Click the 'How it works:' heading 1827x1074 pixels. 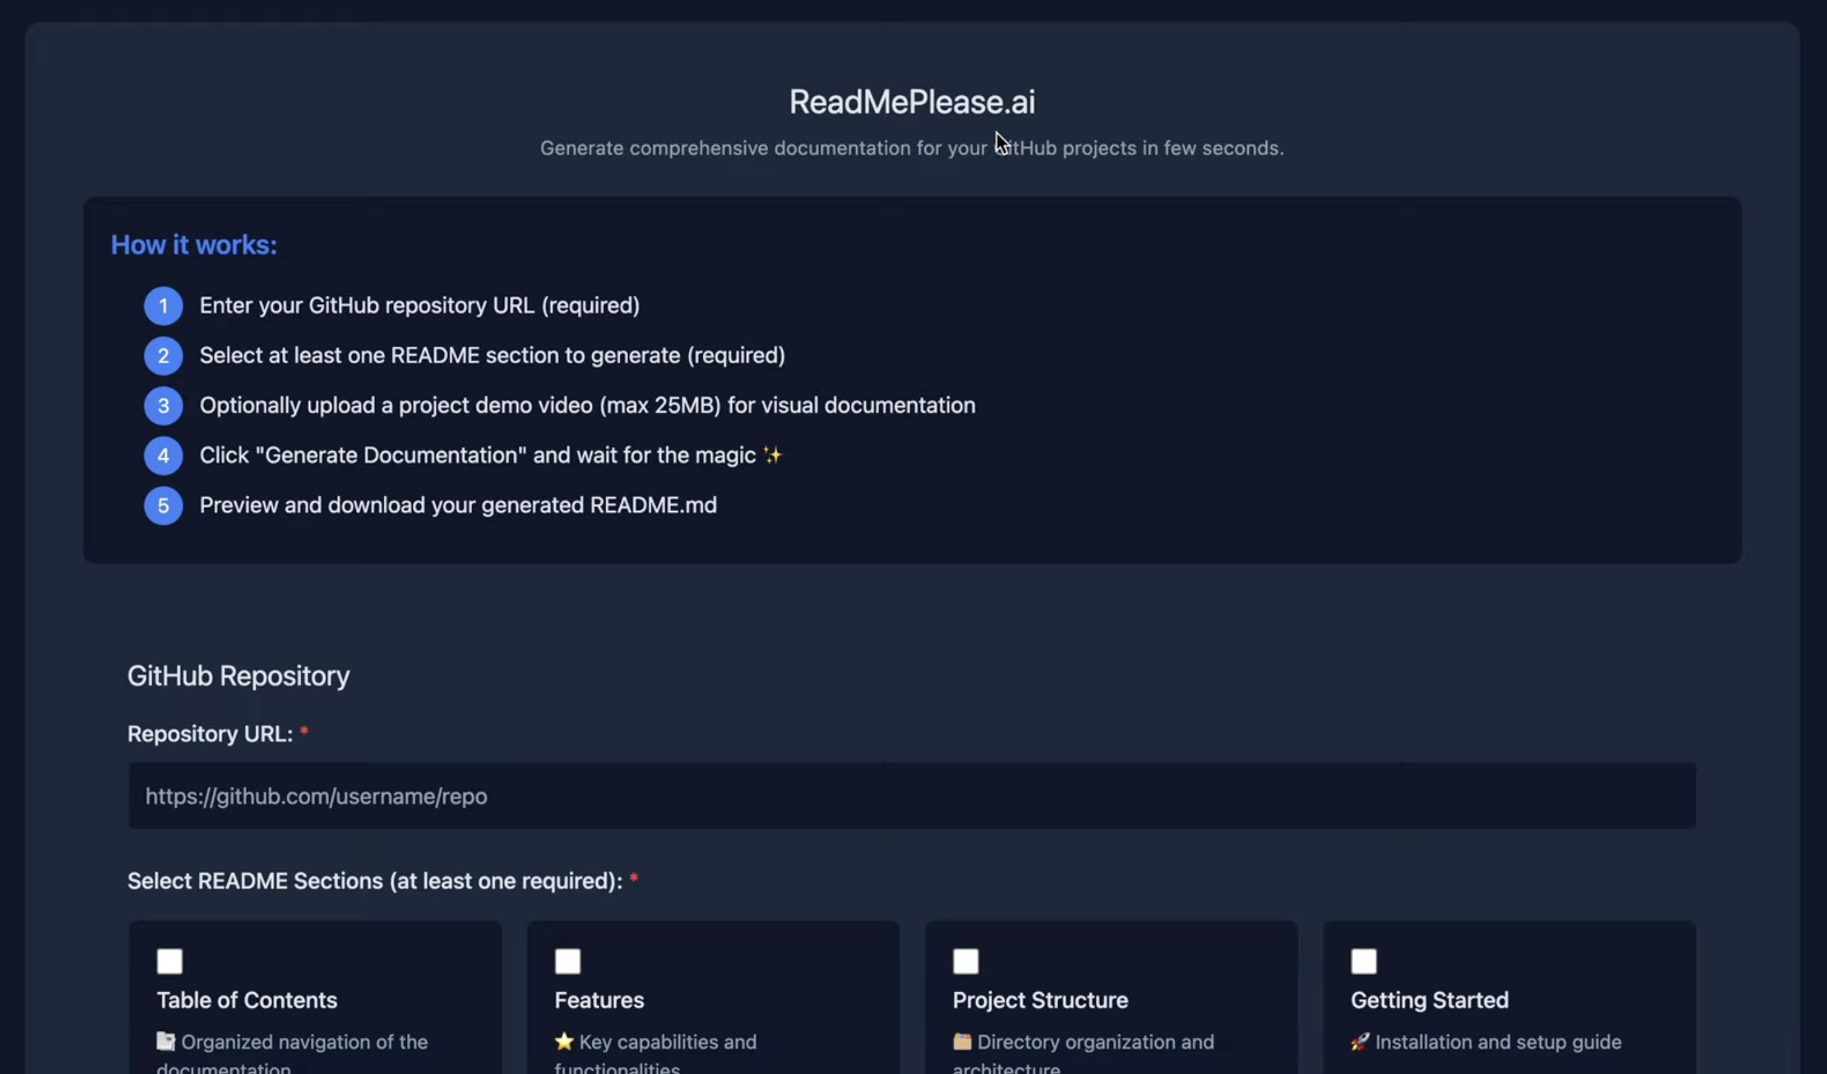(x=194, y=245)
